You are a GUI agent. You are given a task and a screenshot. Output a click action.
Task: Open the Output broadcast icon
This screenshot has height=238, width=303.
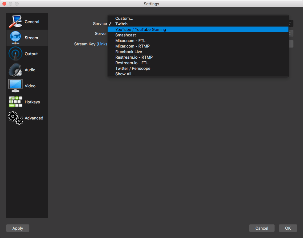pos(15,54)
